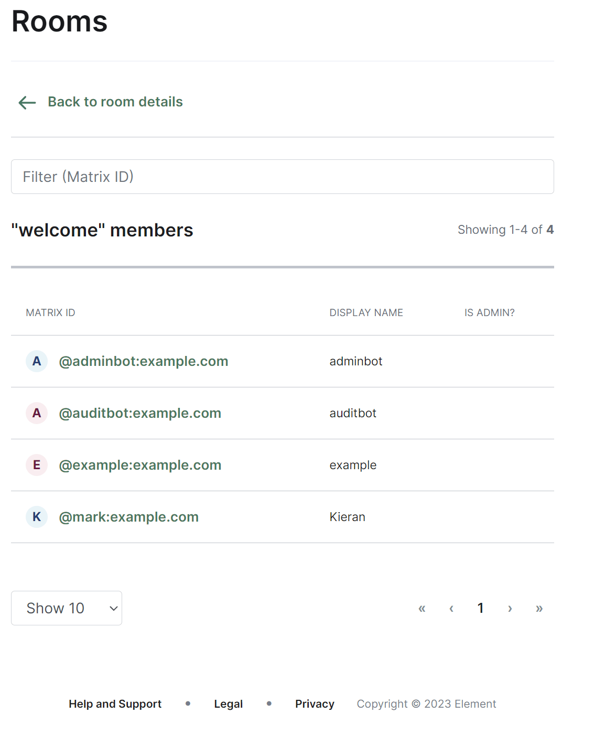Open the "Show 10" page size dropdown

(x=67, y=608)
